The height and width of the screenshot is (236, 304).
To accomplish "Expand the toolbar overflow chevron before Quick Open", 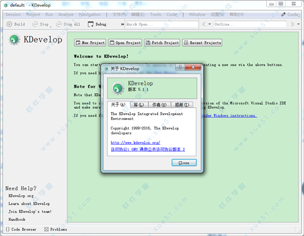I will pyautogui.click(x=122, y=24).
